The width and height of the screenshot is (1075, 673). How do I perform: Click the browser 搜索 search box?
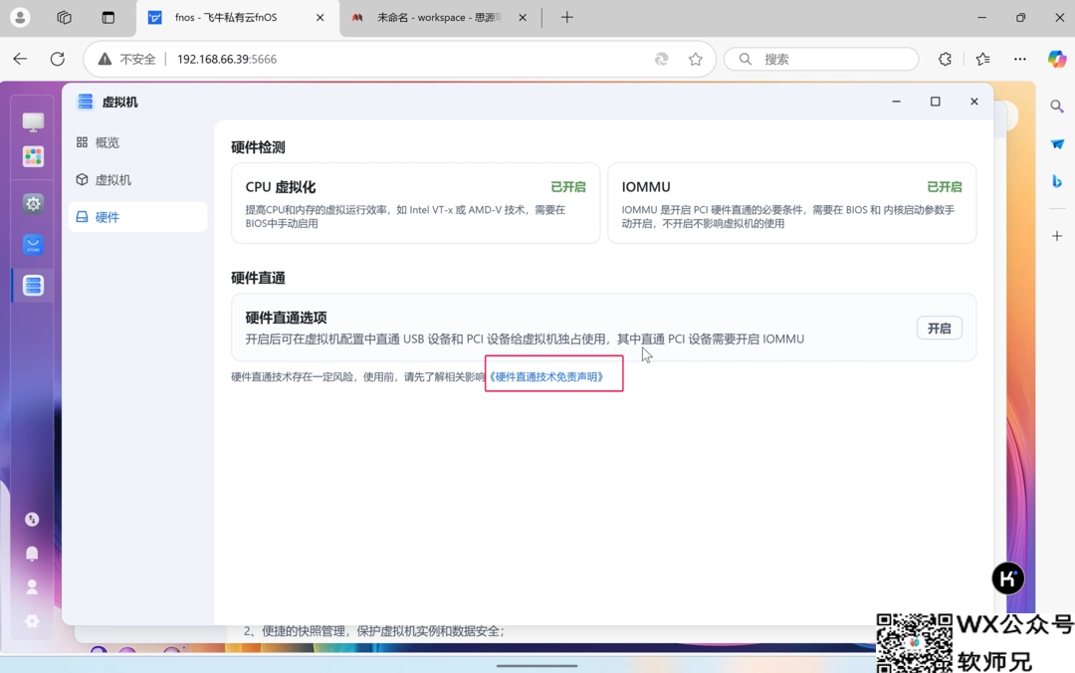tap(821, 59)
